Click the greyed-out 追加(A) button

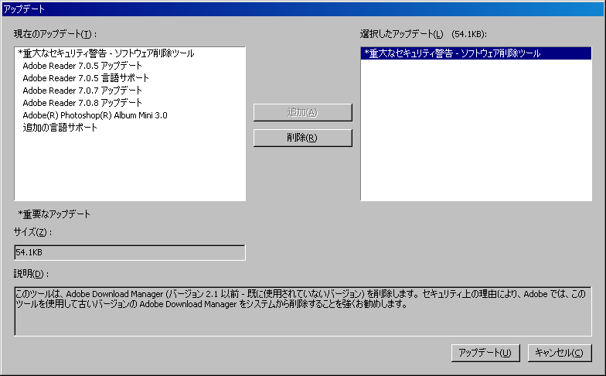click(x=302, y=112)
